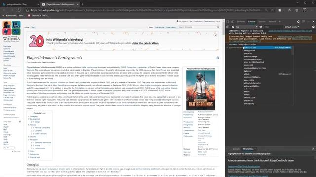Viewport: 316px width, 177px height.
Task: Open 'Improved DevTools localization' link
Action: pos(244,166)
